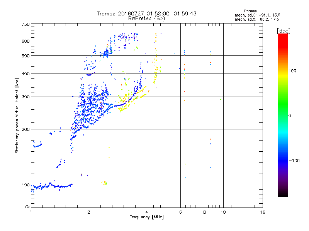The image size is (309, 231).
Task: Click the isolated green point above 10 MHz near 450 km
Action: (x=235, y=64)
